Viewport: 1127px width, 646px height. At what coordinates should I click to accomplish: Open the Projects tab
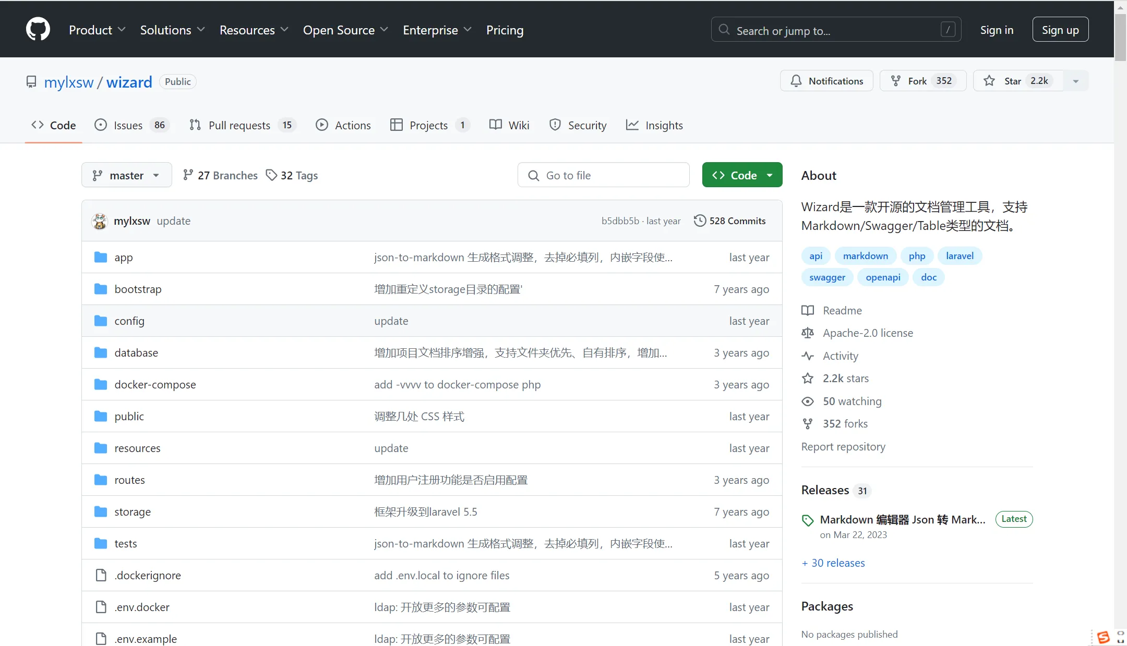coord(430,125)
